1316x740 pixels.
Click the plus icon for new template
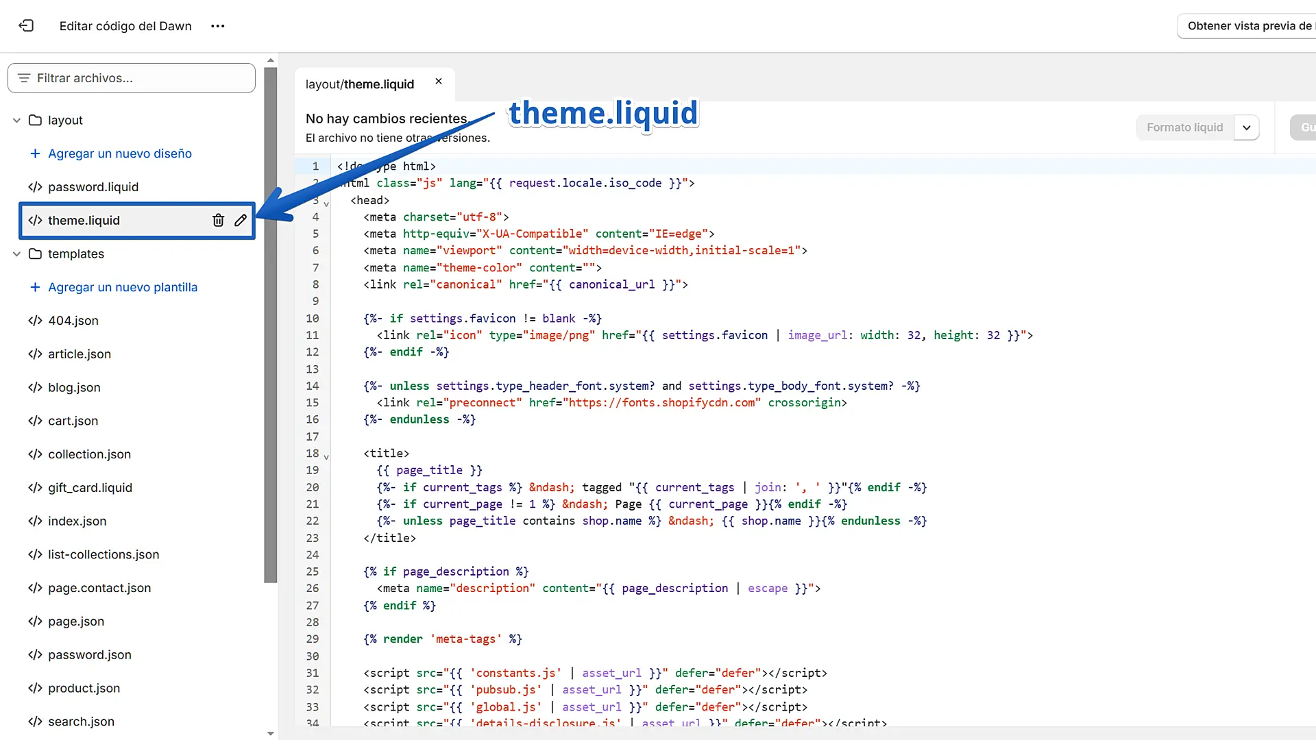[x=35, y=287]
